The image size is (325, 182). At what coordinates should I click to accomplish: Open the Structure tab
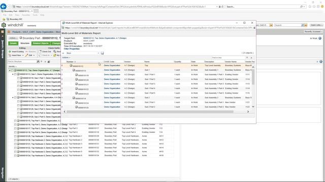[25, 43]
